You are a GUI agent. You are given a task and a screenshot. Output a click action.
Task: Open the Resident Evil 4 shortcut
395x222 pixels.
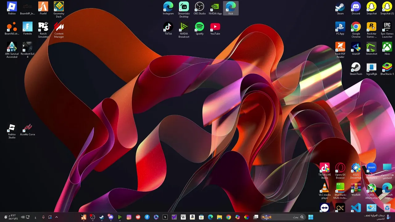click(27, 50)
